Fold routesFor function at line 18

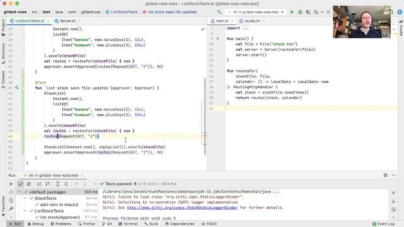(x=225, y=87)
